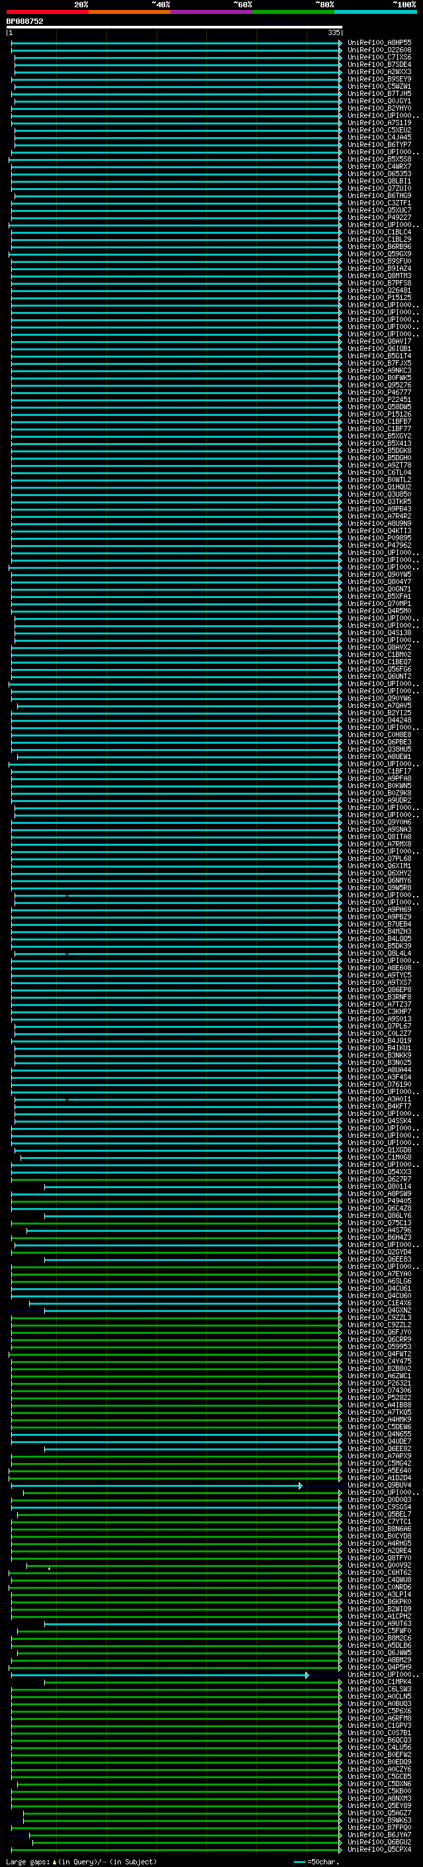Click the Large gaps legend text
Screen dimensions: 423x1867
(x=81, y=1861)
